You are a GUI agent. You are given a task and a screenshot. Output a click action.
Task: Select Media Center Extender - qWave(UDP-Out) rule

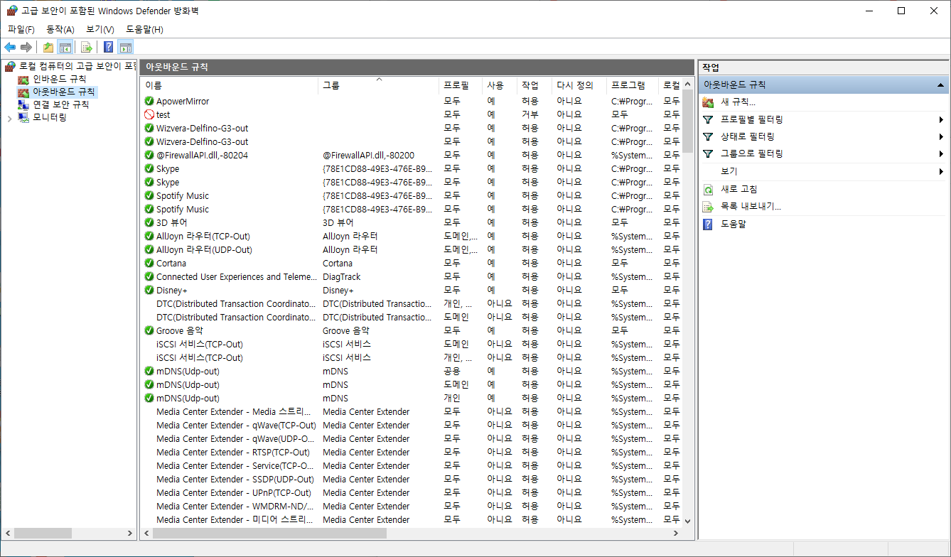click(235, 438)
